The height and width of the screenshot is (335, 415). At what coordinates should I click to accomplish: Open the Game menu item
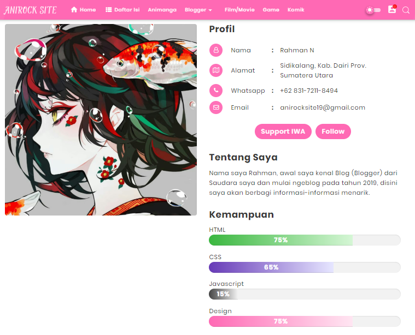tap(271, 10)
